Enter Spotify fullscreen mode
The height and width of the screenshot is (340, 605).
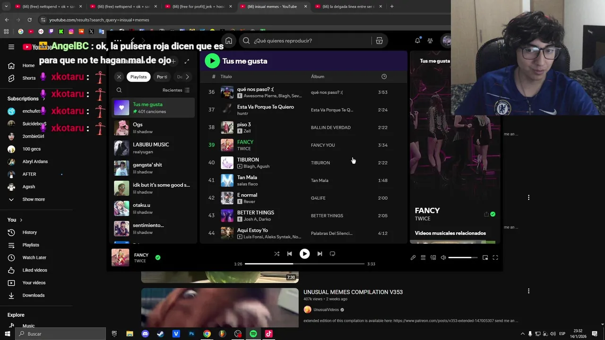click(495, 257)
